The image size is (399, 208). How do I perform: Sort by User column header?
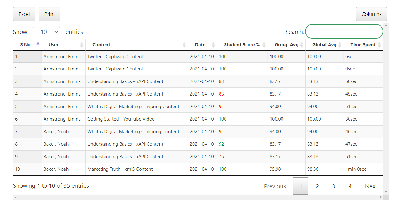tap(64, 45)
